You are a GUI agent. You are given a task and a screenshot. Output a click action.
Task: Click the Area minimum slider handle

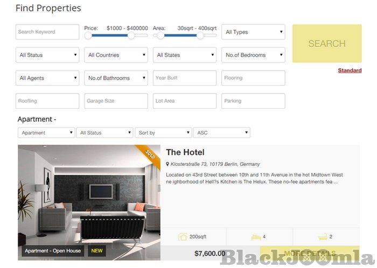[160, 36]
